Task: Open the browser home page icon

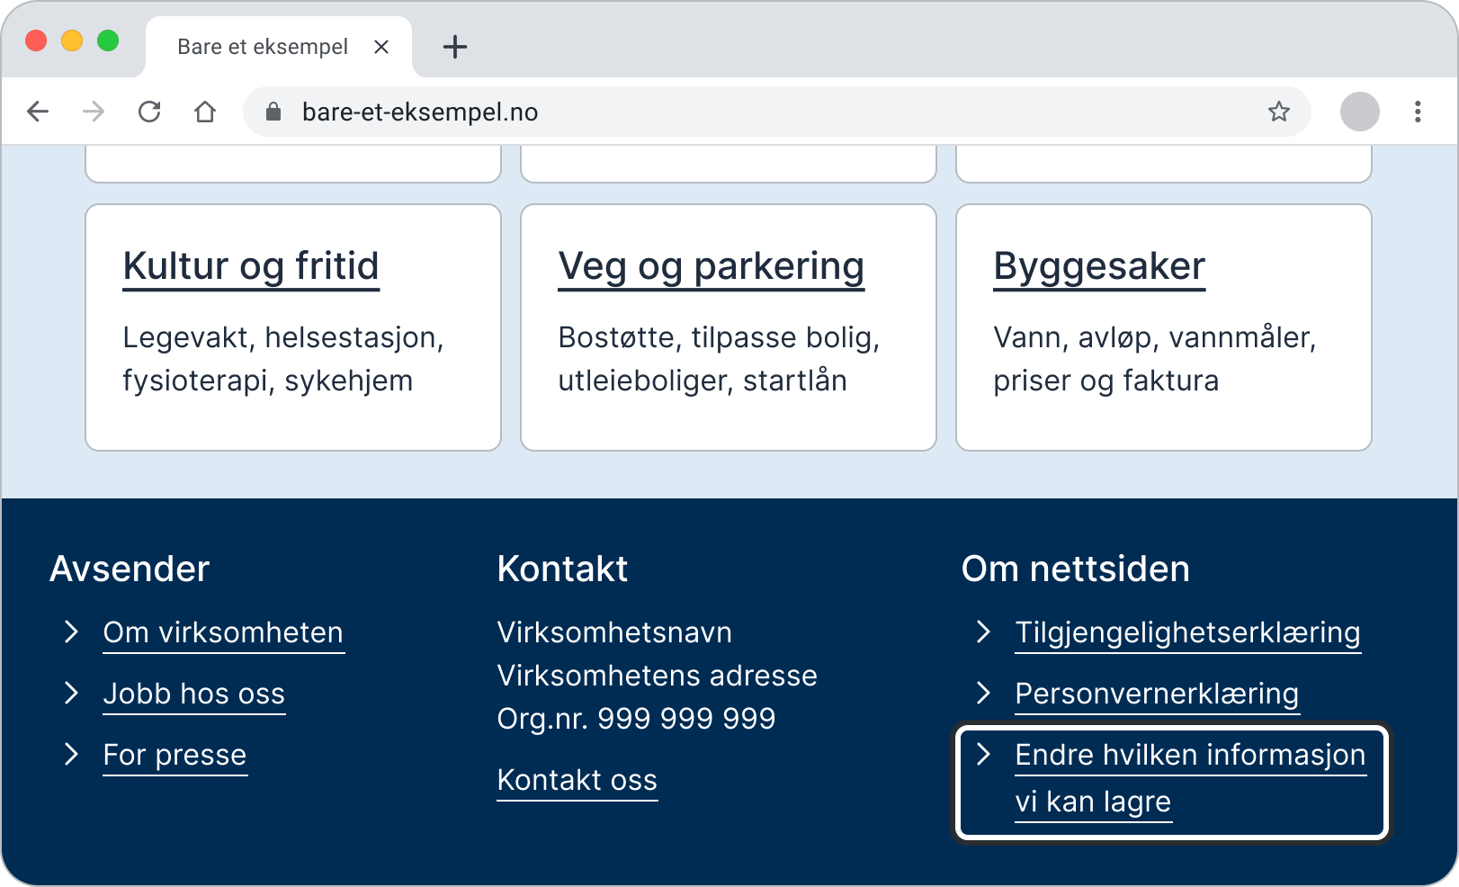Action: pos(205,112)
